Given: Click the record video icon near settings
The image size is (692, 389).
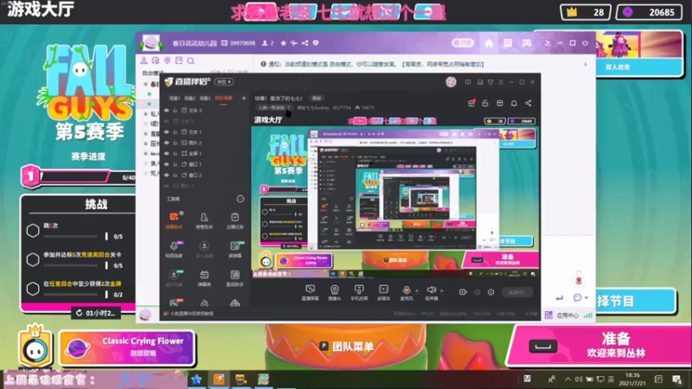Looking at the screenshot, I should 463,292.
